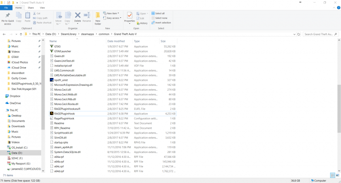The width and height of the screenshot is (341, 183).
Task: Click Select all in the ribbon
Action: coord(160,13)
